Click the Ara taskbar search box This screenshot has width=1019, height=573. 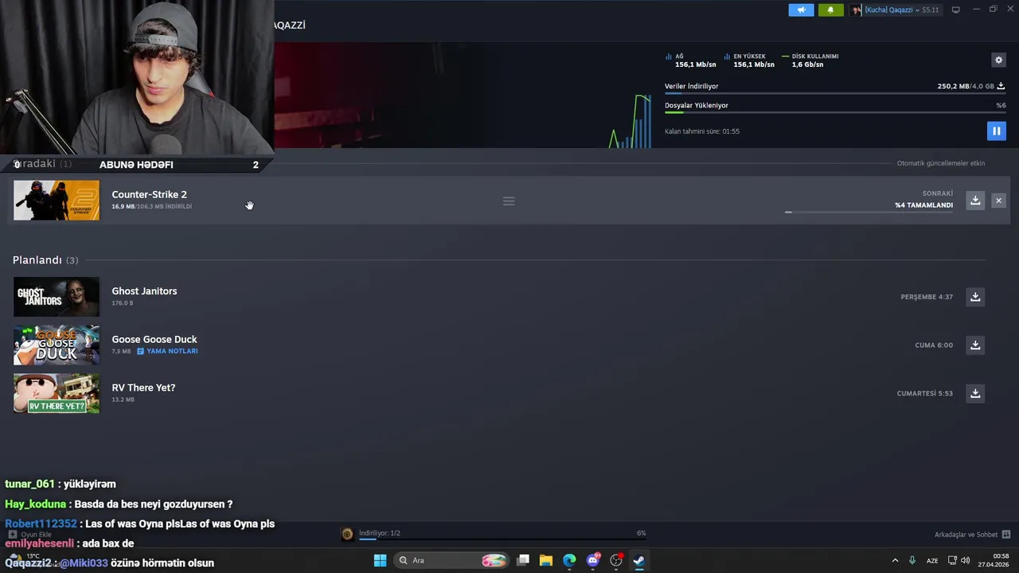click(451, 560)
